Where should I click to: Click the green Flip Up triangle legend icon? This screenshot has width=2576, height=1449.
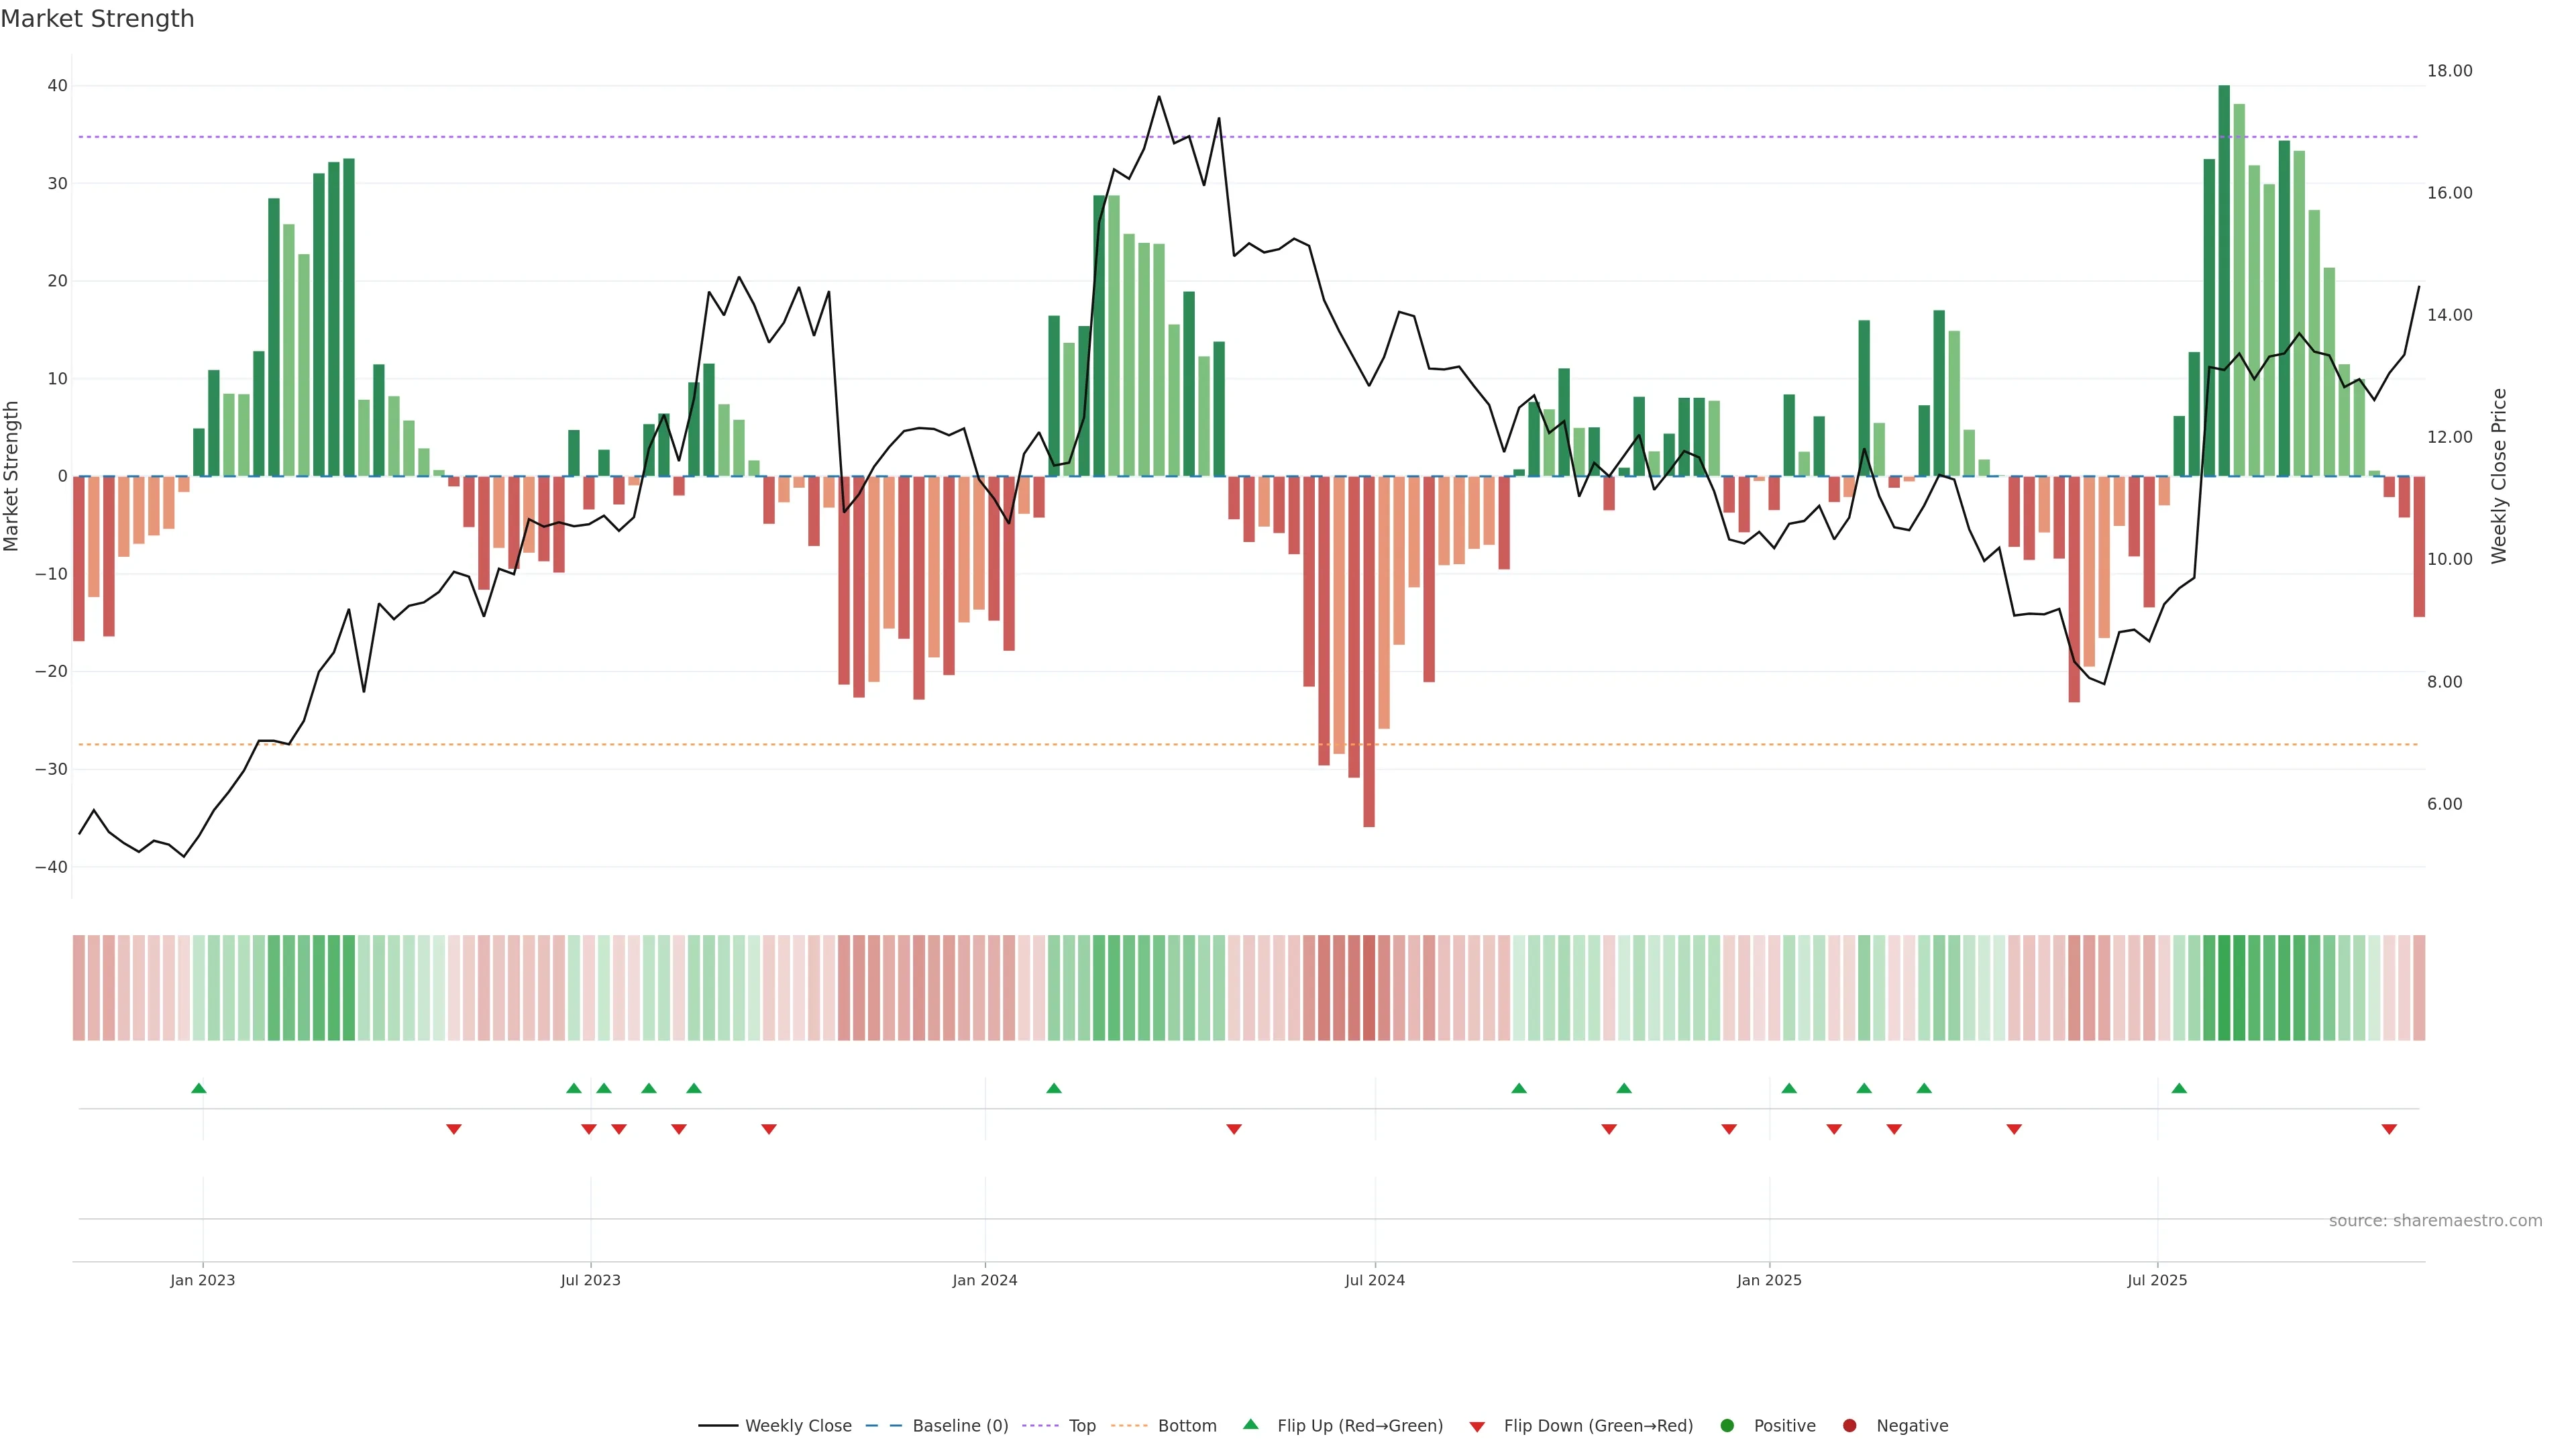[x=1250, y=1424]
